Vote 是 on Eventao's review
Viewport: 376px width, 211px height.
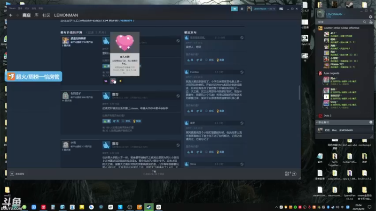[x=190, y=111]
